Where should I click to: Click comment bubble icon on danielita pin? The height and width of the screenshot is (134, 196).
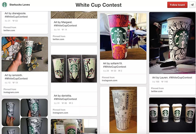[70, 103]
